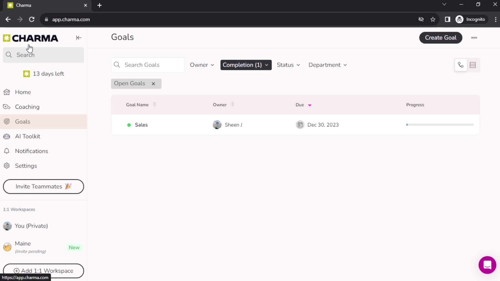Click the card view toggle icon
500x281 pixels.
(x=461, y=65)
